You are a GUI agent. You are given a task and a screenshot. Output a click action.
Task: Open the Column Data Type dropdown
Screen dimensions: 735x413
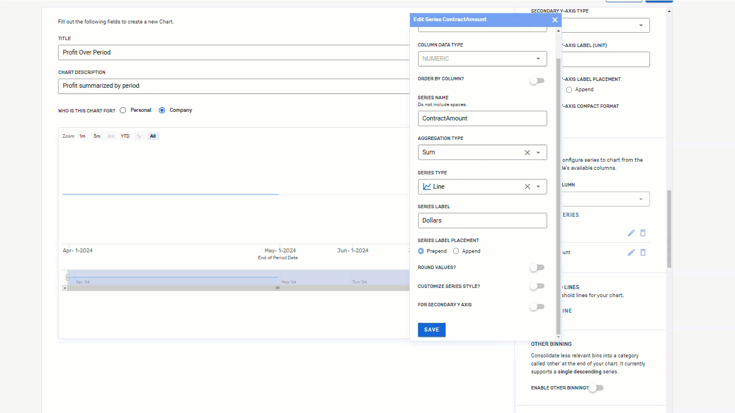coord(482,59)
